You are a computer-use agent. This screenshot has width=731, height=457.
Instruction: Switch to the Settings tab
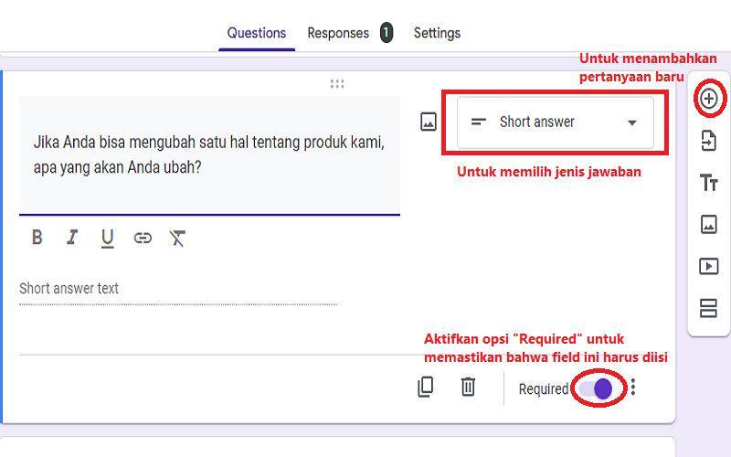click(x=438, y=33)
